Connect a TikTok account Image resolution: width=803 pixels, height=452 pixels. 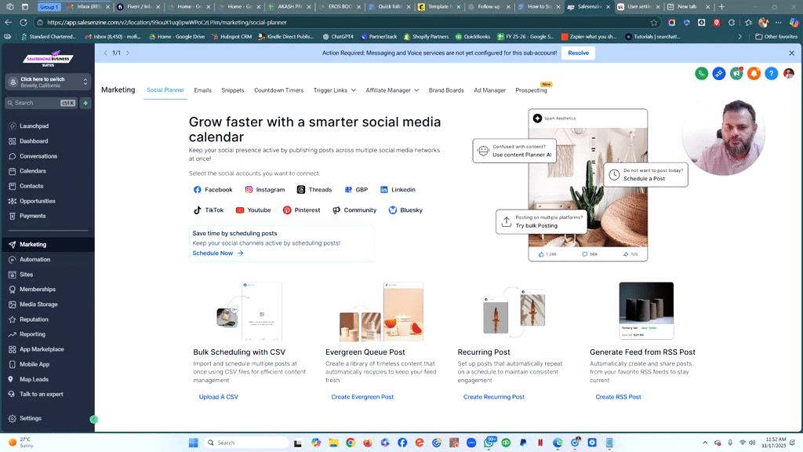209,210
